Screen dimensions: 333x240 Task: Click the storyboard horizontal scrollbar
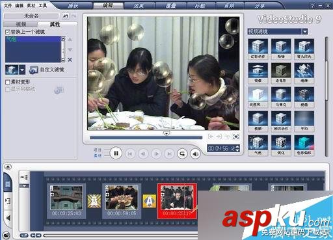point(120,235)
